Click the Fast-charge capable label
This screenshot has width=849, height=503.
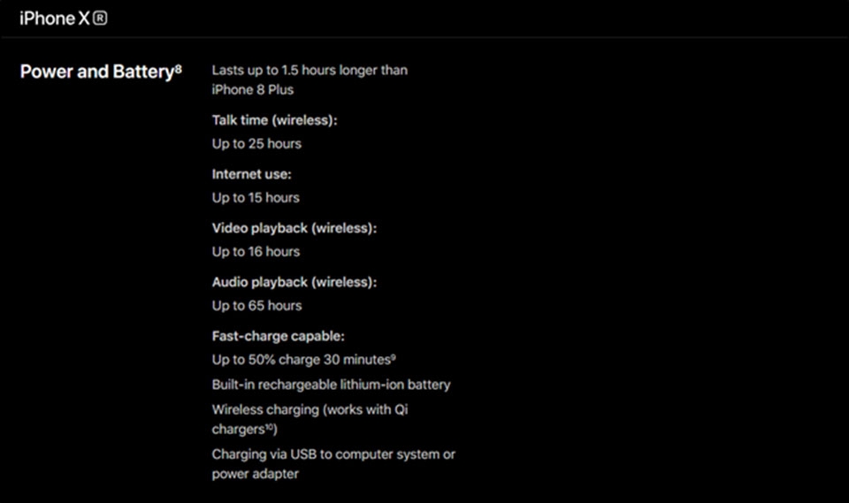(x=279, y=336)
